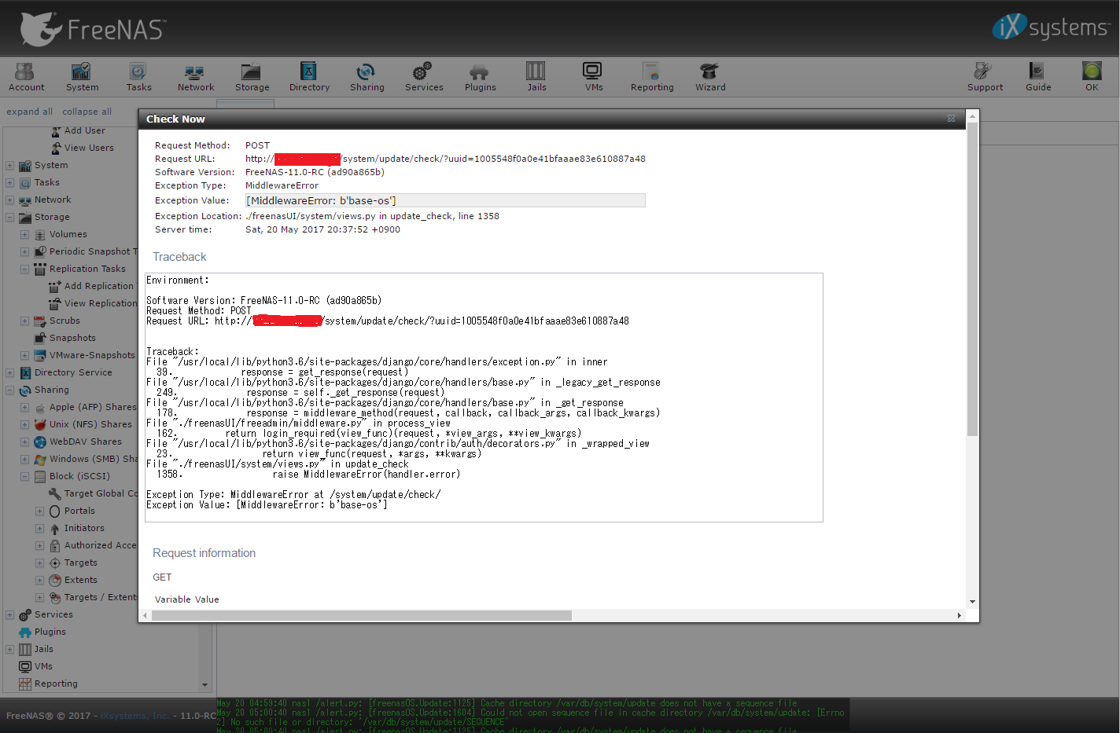Expand the Tasks tree node

click(x=9, y=182)
